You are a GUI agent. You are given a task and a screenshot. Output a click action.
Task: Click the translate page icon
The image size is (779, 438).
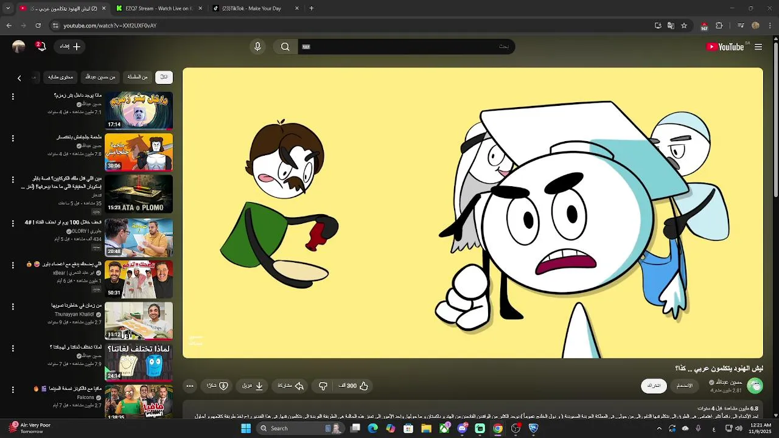coord(671,26)
